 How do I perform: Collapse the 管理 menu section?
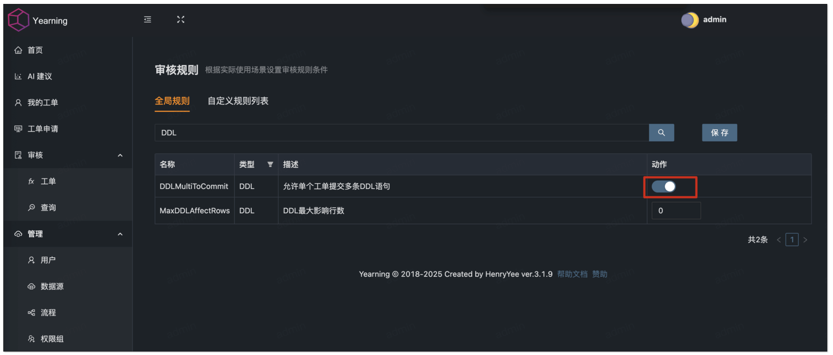[120, 234]
